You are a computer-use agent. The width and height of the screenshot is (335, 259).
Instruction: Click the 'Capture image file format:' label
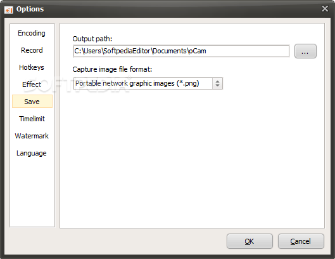click(x=112, y=69)
